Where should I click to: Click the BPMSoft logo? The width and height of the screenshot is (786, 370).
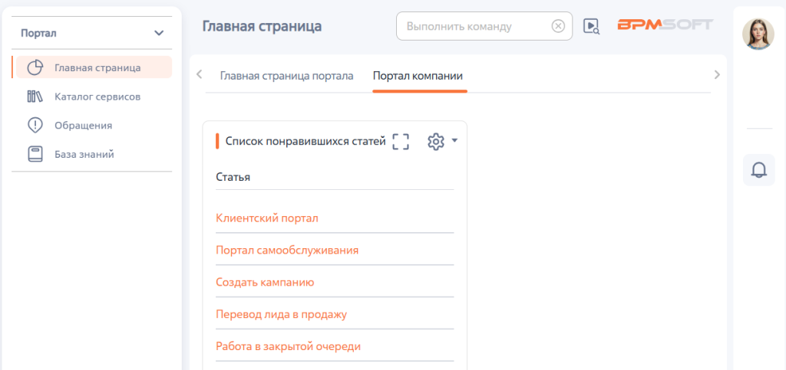point(665,25)
